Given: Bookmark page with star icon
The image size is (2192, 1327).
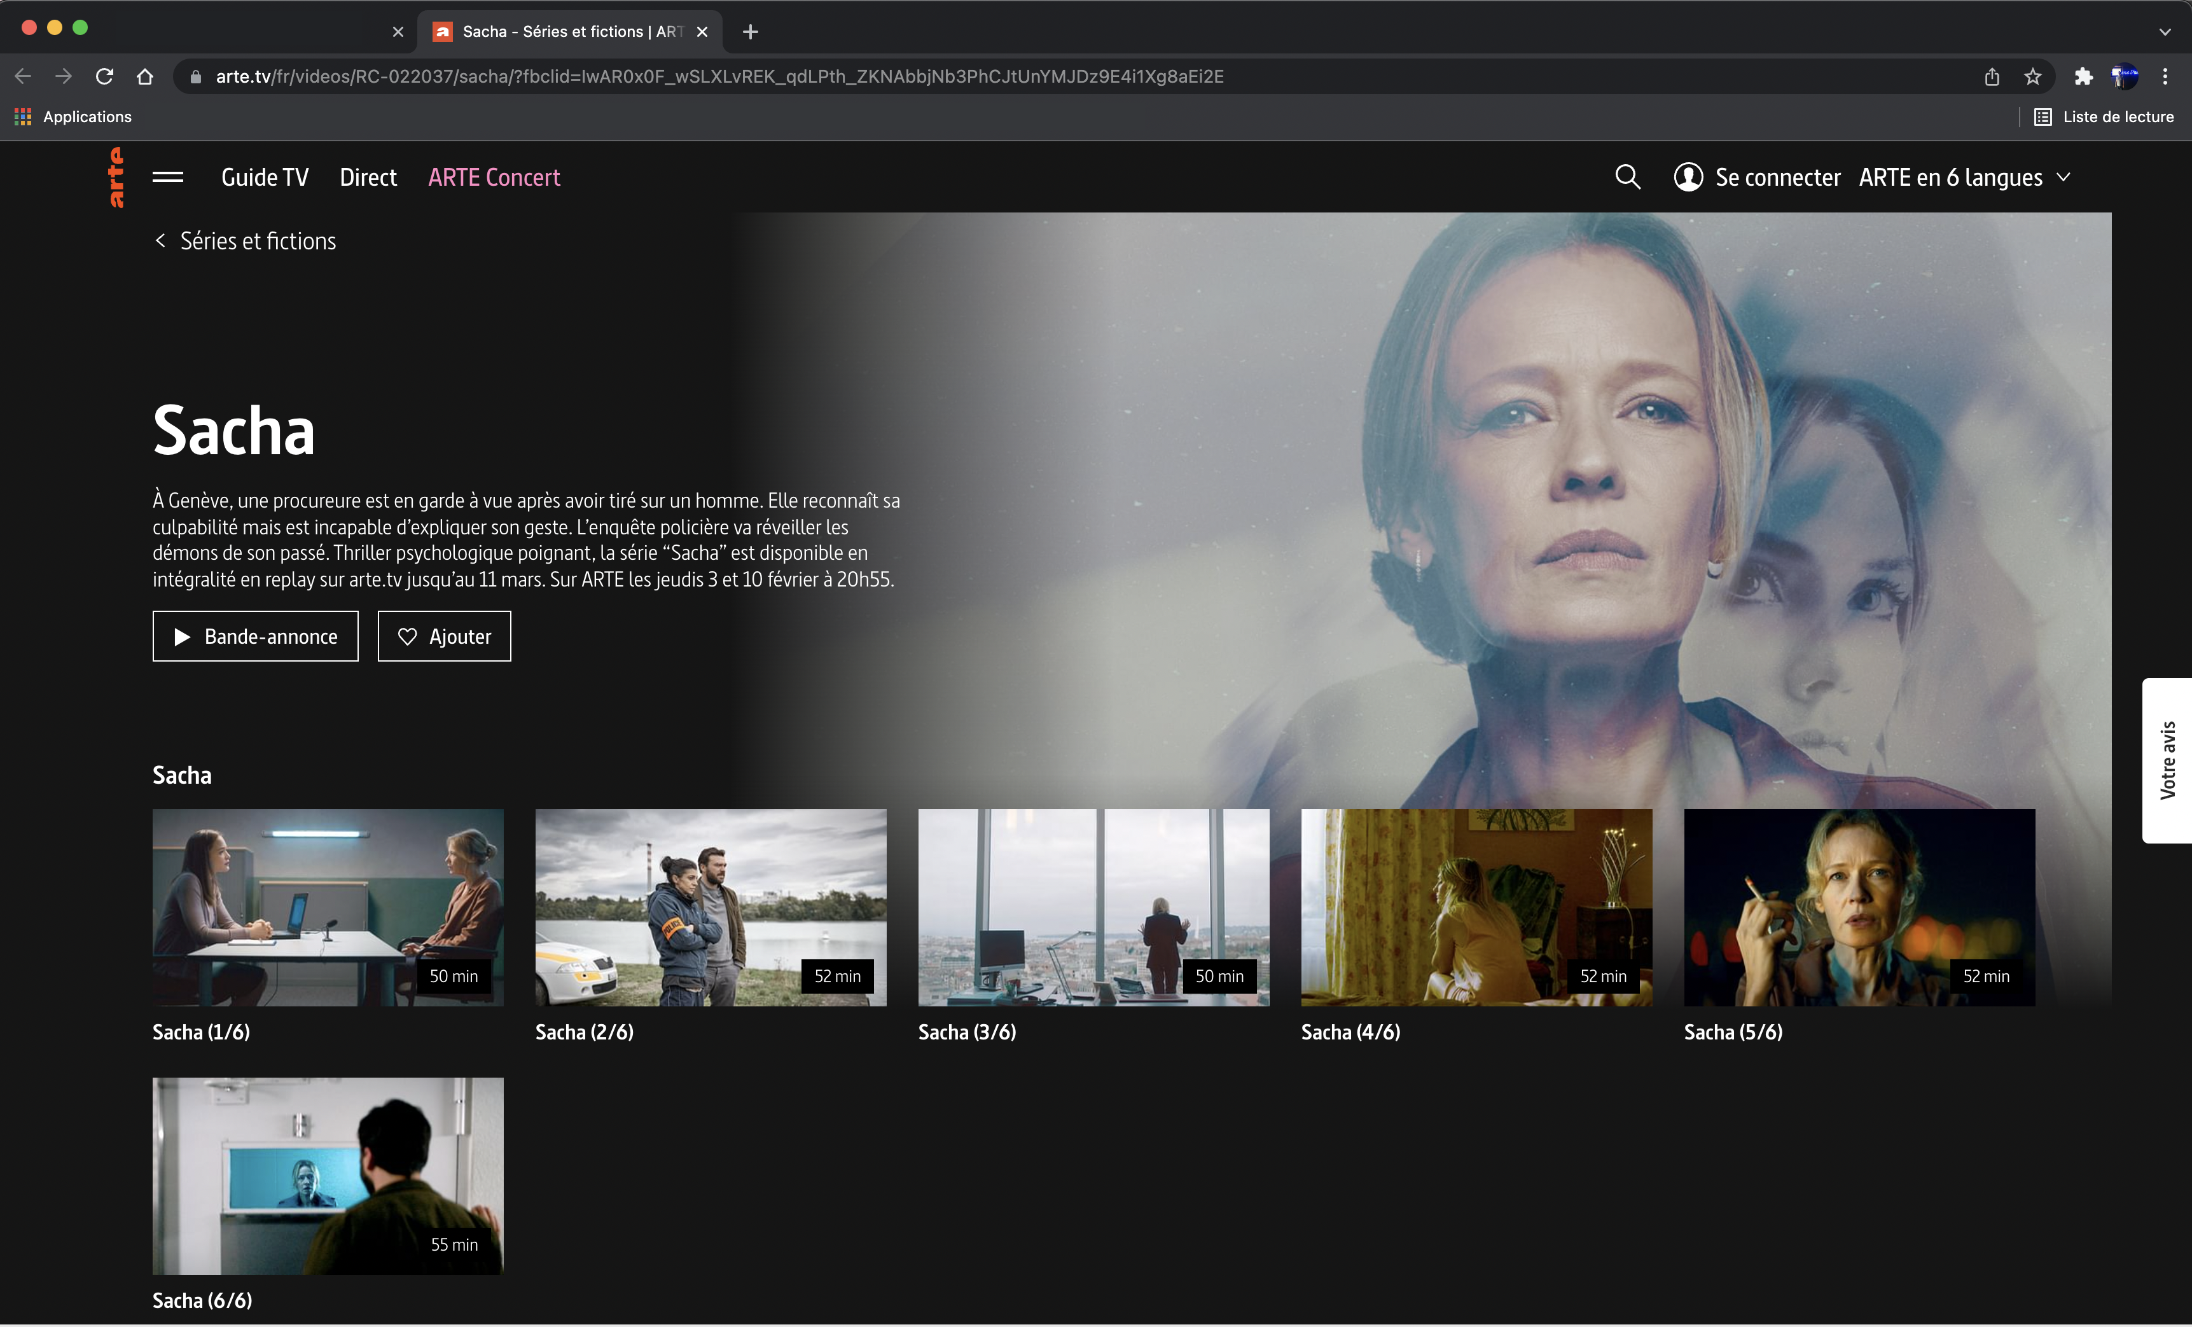Looking at the screenshot, I should pyautogui.click(x=2033, y=76).
